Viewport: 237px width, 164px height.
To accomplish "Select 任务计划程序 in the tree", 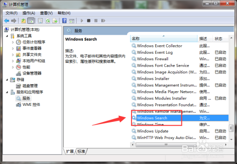I will point(34,42).
